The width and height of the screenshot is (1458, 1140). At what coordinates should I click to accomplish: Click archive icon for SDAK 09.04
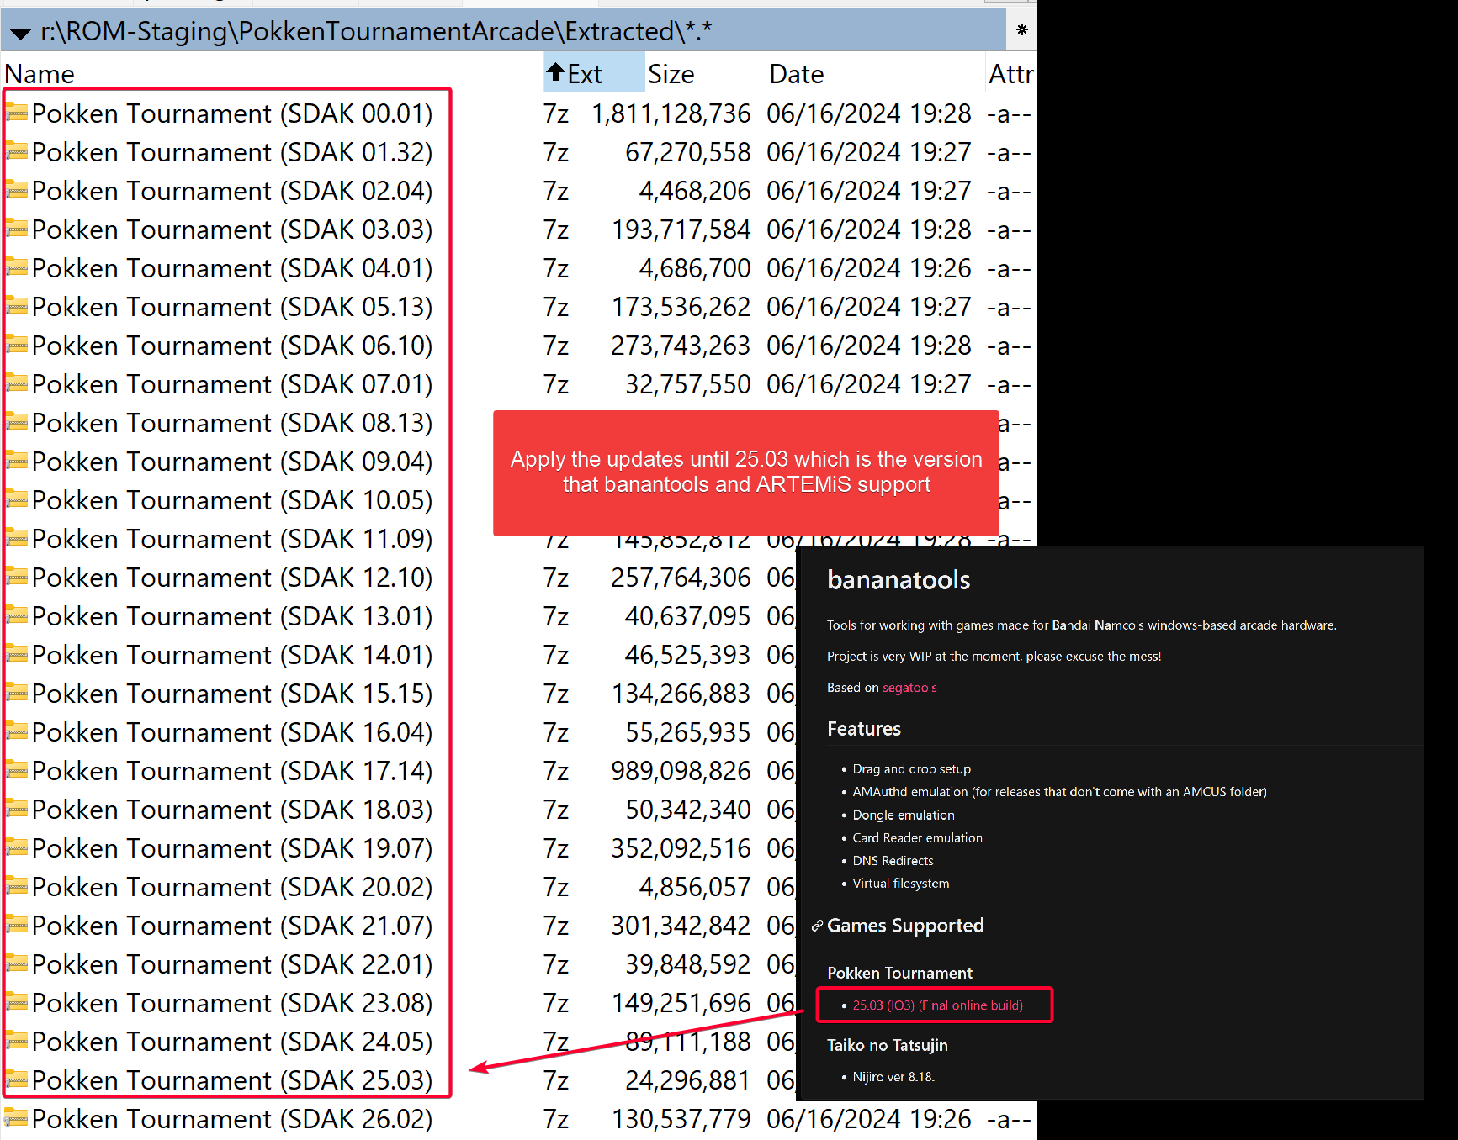coord(18,461)
